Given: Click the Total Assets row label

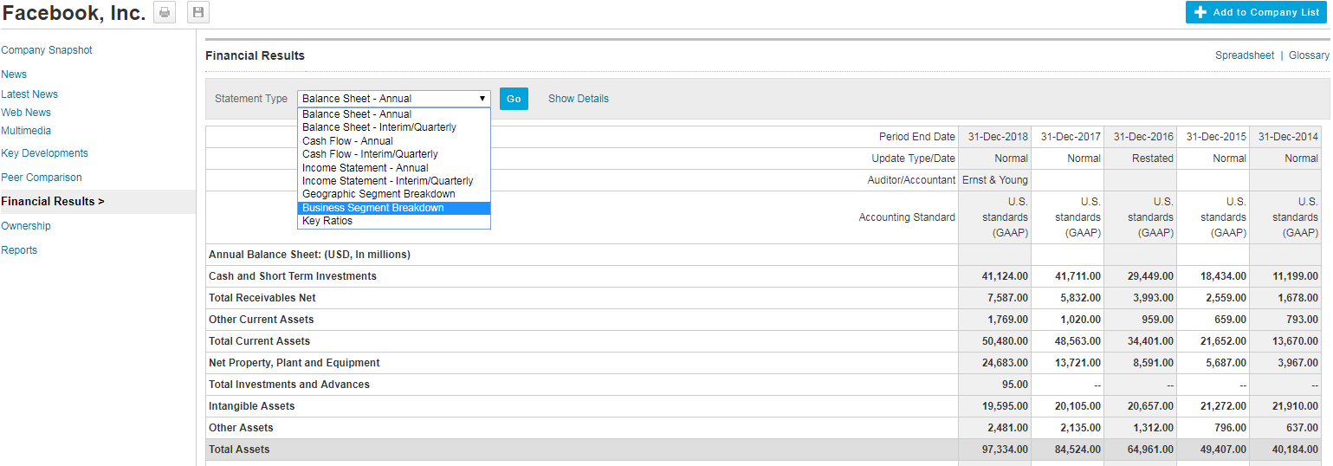Looking at the screenshot, I should [x=239, y=450].
